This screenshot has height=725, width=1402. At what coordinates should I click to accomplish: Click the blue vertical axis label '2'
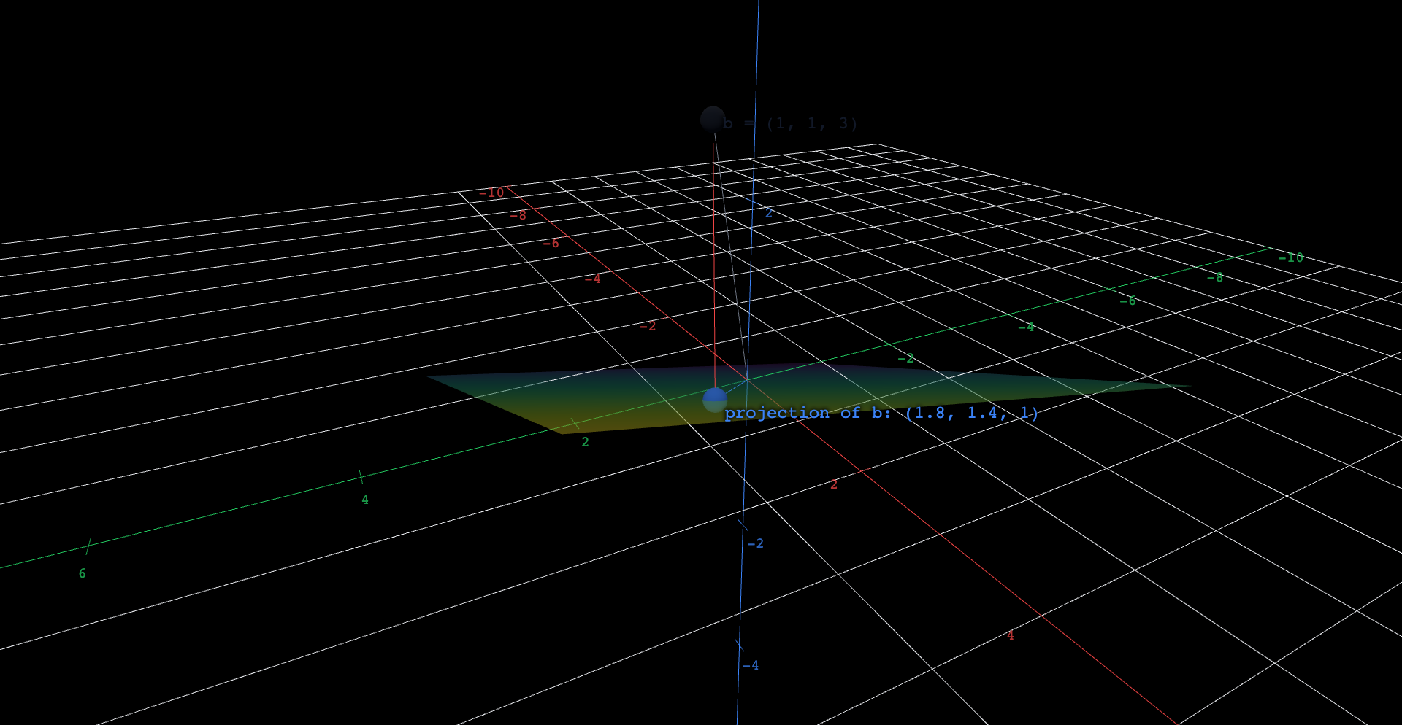(768, 213)
